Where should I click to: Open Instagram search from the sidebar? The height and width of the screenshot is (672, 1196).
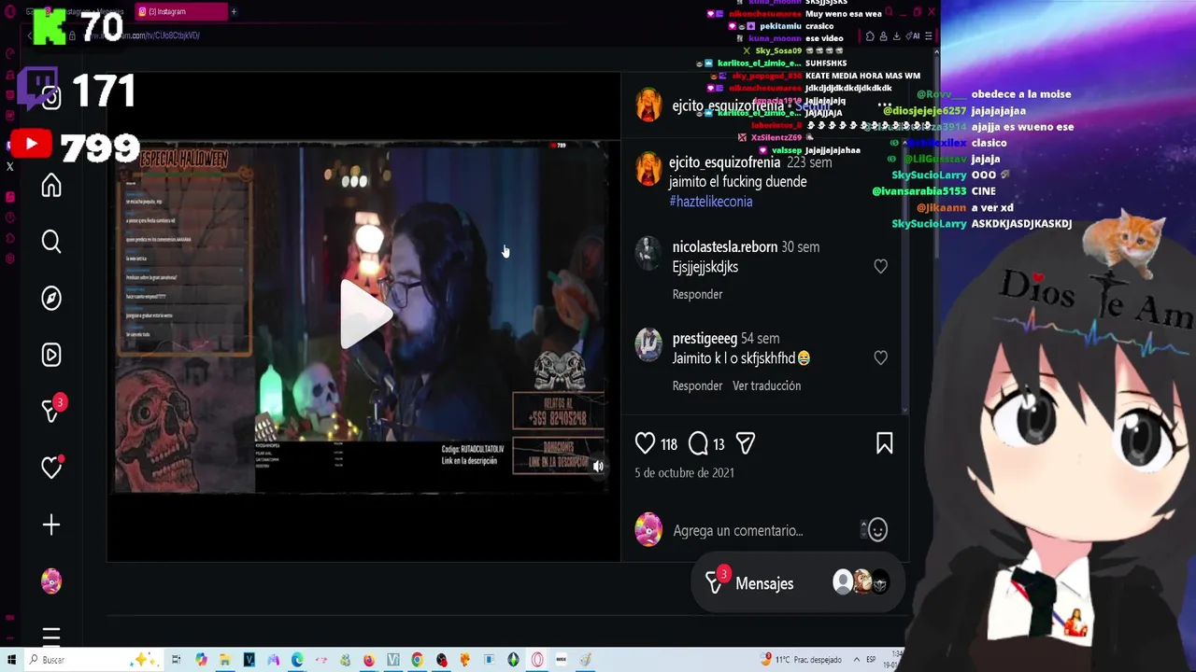point(51,242)
